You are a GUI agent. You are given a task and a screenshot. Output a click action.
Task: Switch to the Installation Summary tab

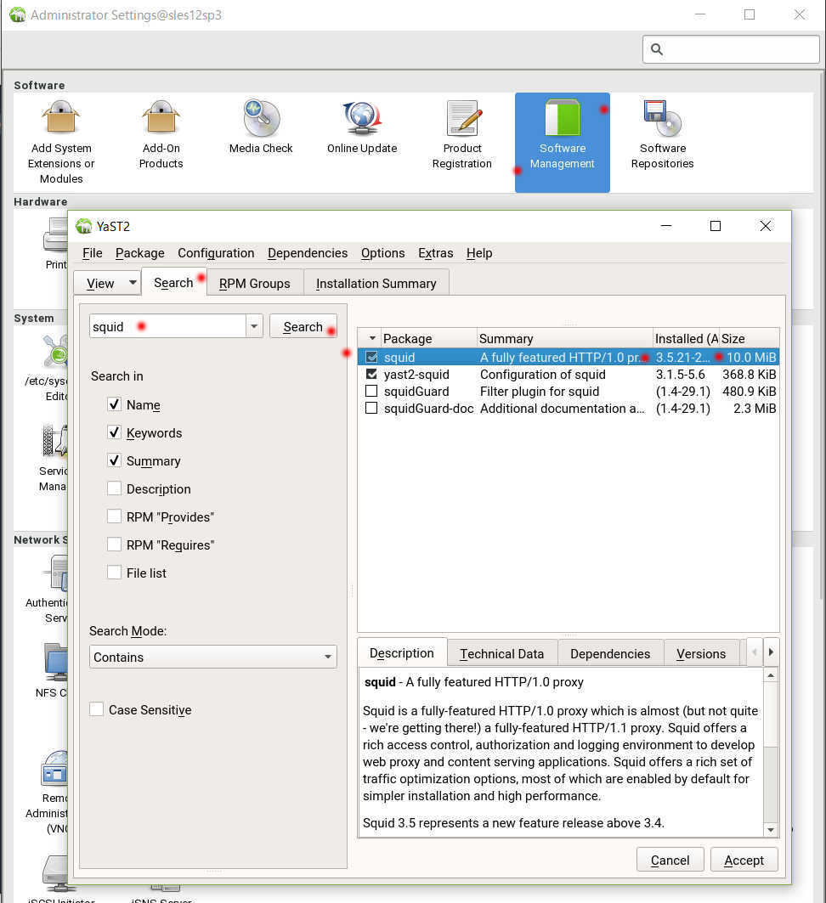coord(376,284)
